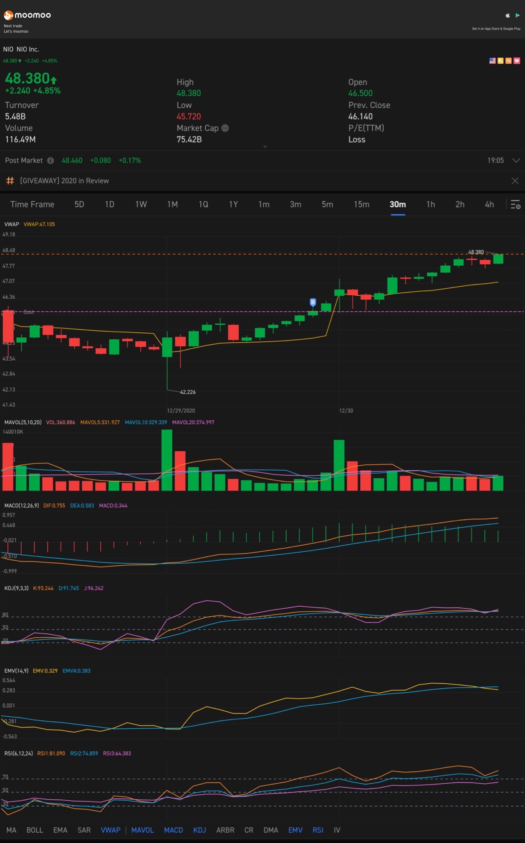Open the Apple App Store icon
This screenshot has width=525, height=843.
pyautogui.click(x=508, y=15)
